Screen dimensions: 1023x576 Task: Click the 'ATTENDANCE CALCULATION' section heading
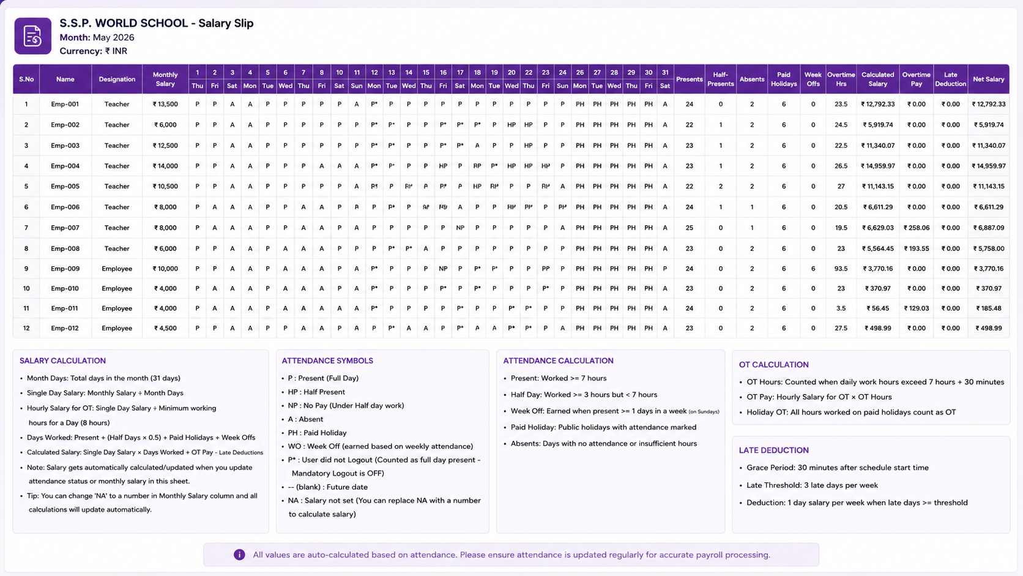point(558,361)
